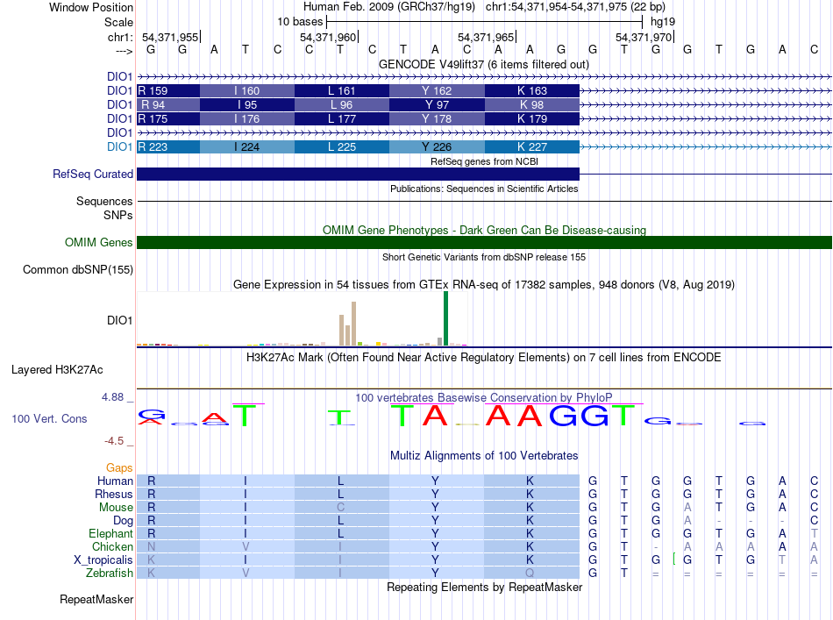Screen dimensions: 833x620
Task: Open the OMIM Gene Phenotypes track title
Action: point(484,230)
